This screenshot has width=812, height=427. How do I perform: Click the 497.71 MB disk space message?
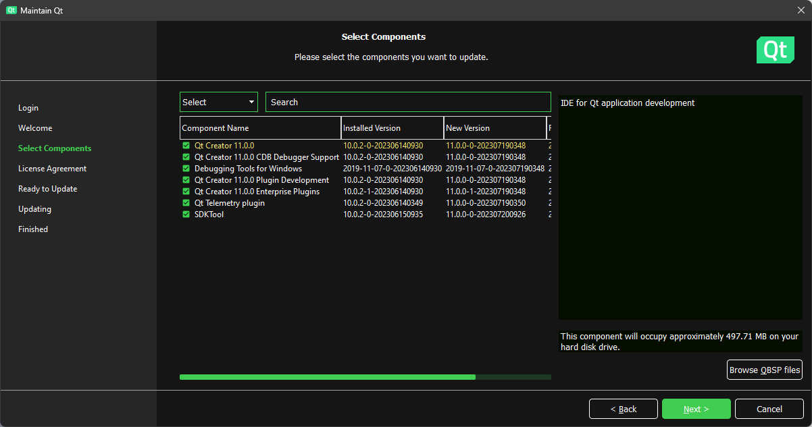coord(680,341)
